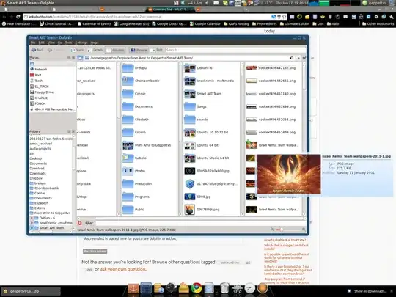Viewport: 396px width, 297px height.
Task: Open 'How to disable it at boot time?' link
Action: [x=285, y=240]
